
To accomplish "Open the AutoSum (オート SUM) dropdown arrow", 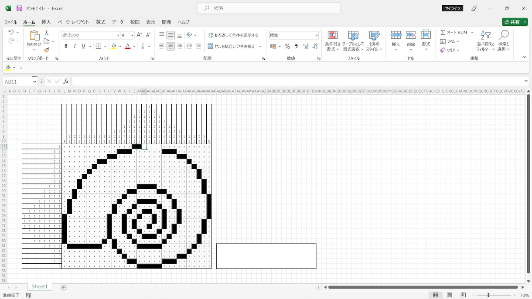I will pos(473,33).
